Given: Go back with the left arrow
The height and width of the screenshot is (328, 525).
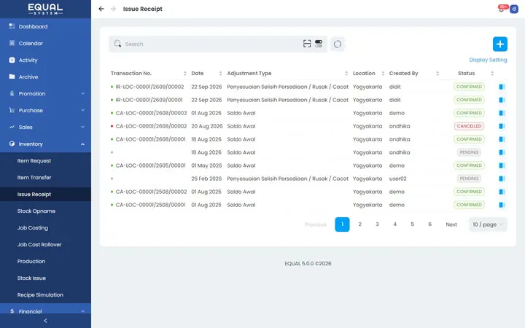Looking at the screenshot, I should coord(101,9).
